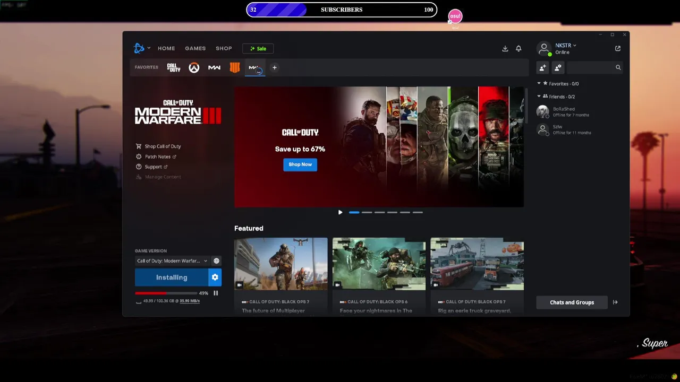This screenshot has height=382, width=680.
Task: Click the Modern Warfare III logo
Action: [178, 112]
